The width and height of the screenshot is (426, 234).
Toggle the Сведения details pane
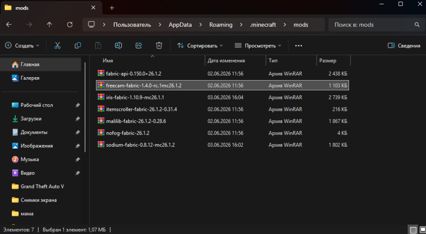pyautogui.click(x=404, y=46)
